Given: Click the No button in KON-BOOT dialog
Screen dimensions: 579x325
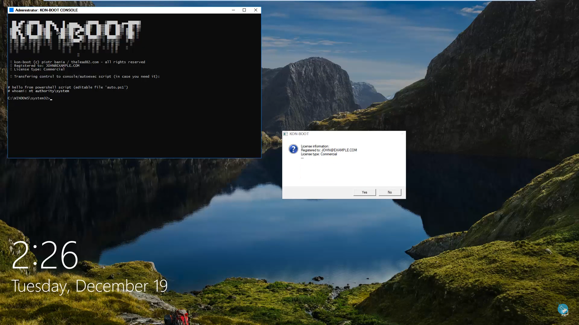Looking at the screenshot, I should 390,192.
